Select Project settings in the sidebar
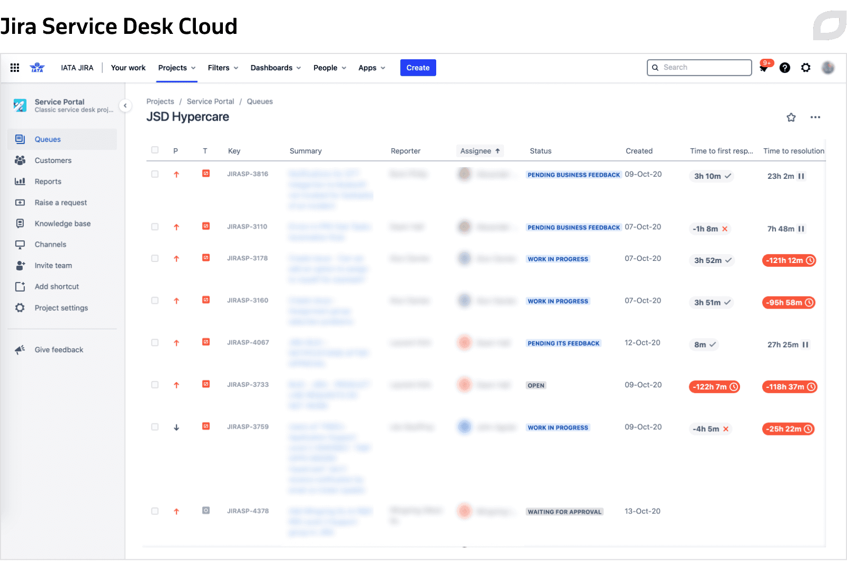Screen dimensions: 847x561 coord(62,307)
